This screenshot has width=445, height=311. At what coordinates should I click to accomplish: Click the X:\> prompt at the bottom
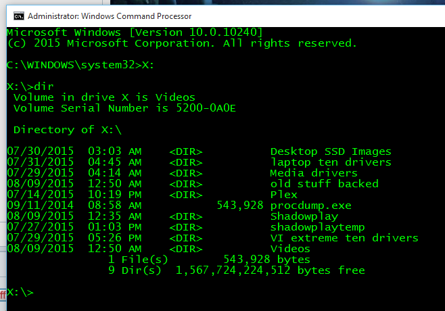coord(20,292)
